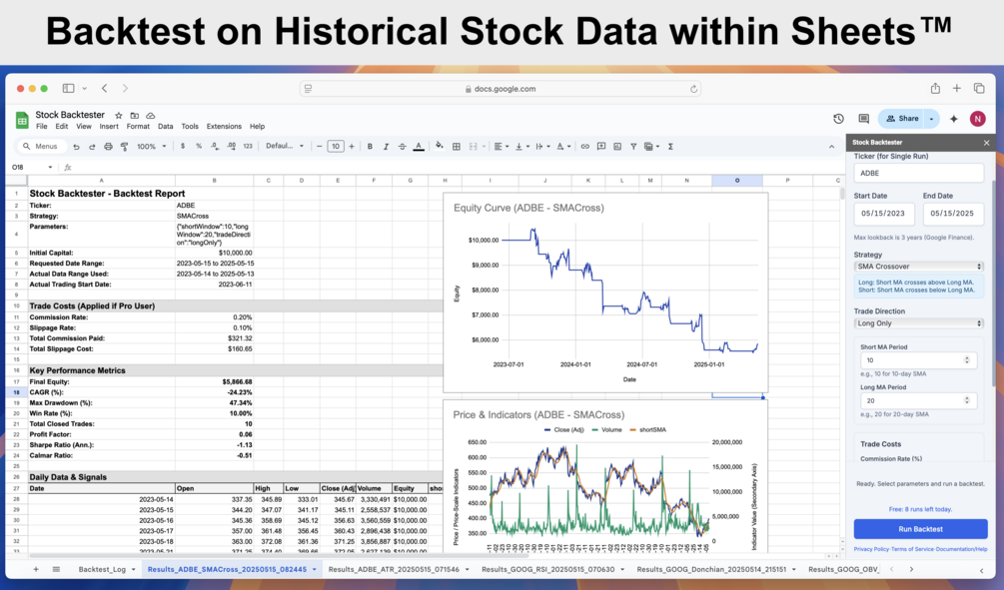Screen dimensions: 1004x590
Task: Click the Safari share icon
Action: coord(935,88)
